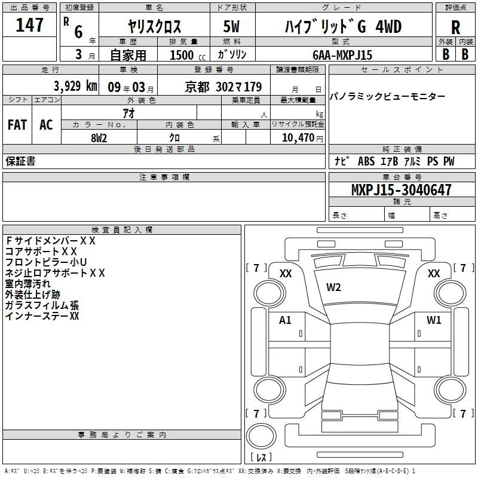Screen dimensions: 478x478
Task: Click the color number 8W2 field
Action: point(99,137)
